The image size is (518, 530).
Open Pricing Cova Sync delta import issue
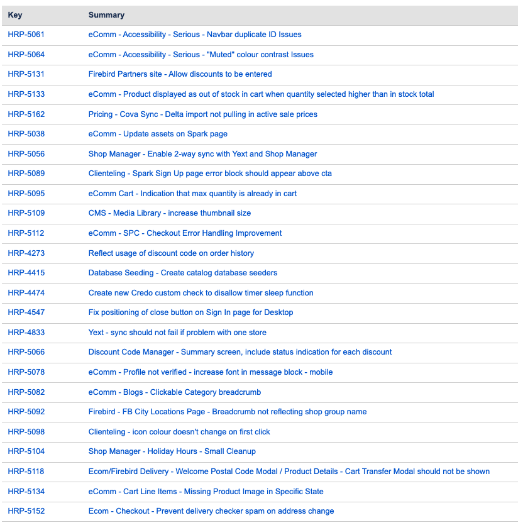pos(202,114)
